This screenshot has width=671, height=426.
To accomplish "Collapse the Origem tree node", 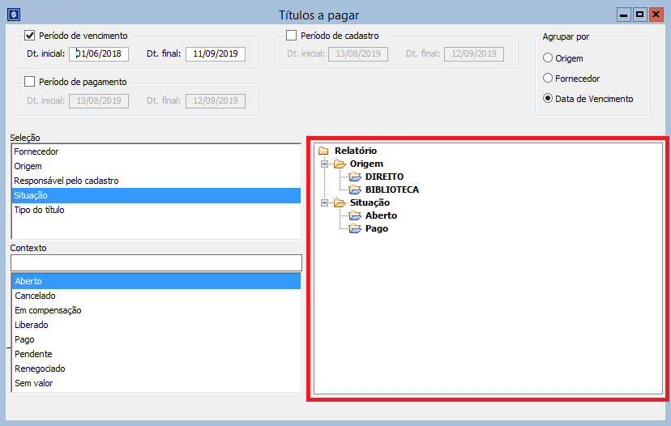I will pyautogui.click(x=325, y=164).
